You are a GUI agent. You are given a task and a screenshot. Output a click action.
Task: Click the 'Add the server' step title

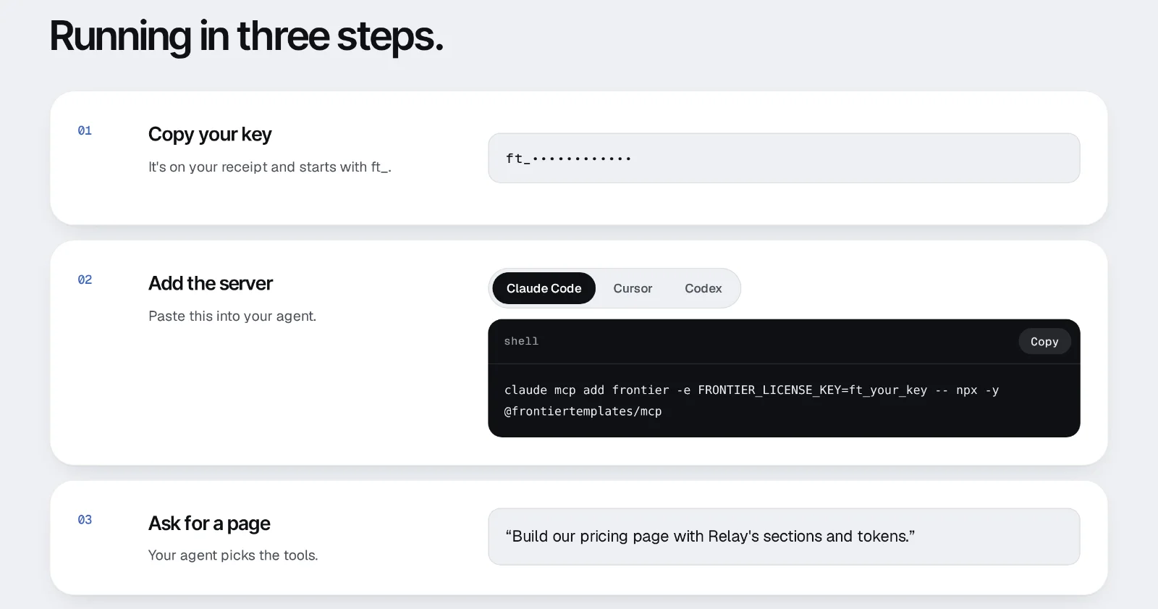(x=211, y=283)
